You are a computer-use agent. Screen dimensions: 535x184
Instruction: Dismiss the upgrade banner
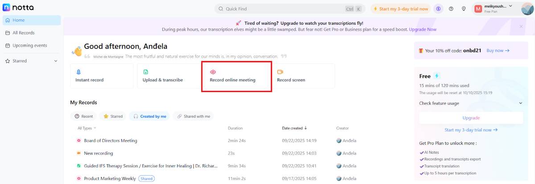[521, 26]
